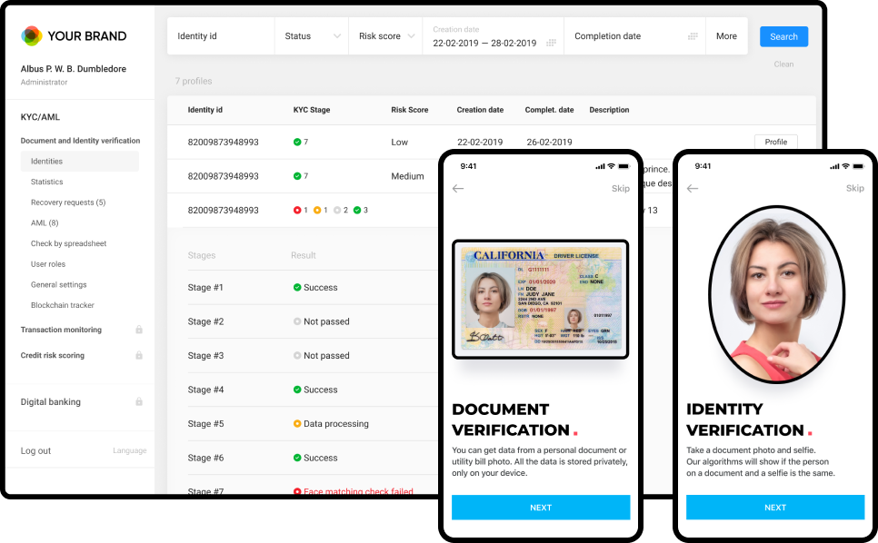
Task: Sort by the KYC Stage column header
Action: tap(312, 110)
